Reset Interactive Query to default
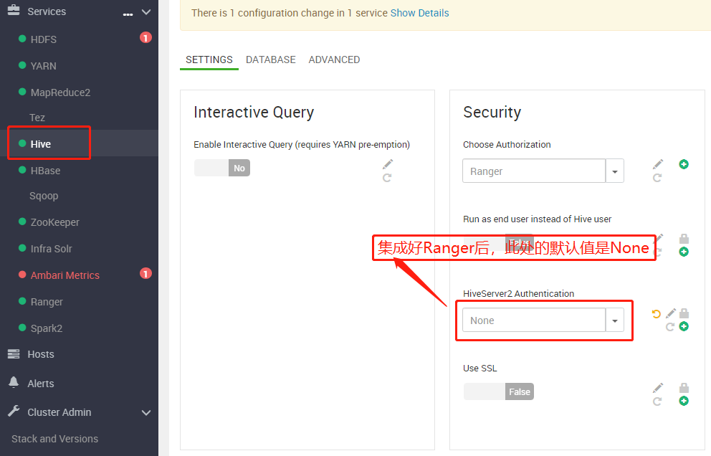Image resolution: width=711 pixels, height=456 pixels. (x=387, y=178)
